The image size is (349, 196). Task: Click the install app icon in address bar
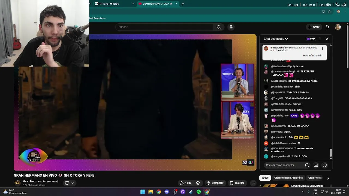pyautogui.click(x=323, y=11)
